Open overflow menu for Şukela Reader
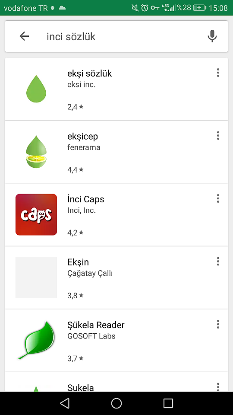Image resolution: width=233 pixels, height=415 pixels. pos(218,324)
